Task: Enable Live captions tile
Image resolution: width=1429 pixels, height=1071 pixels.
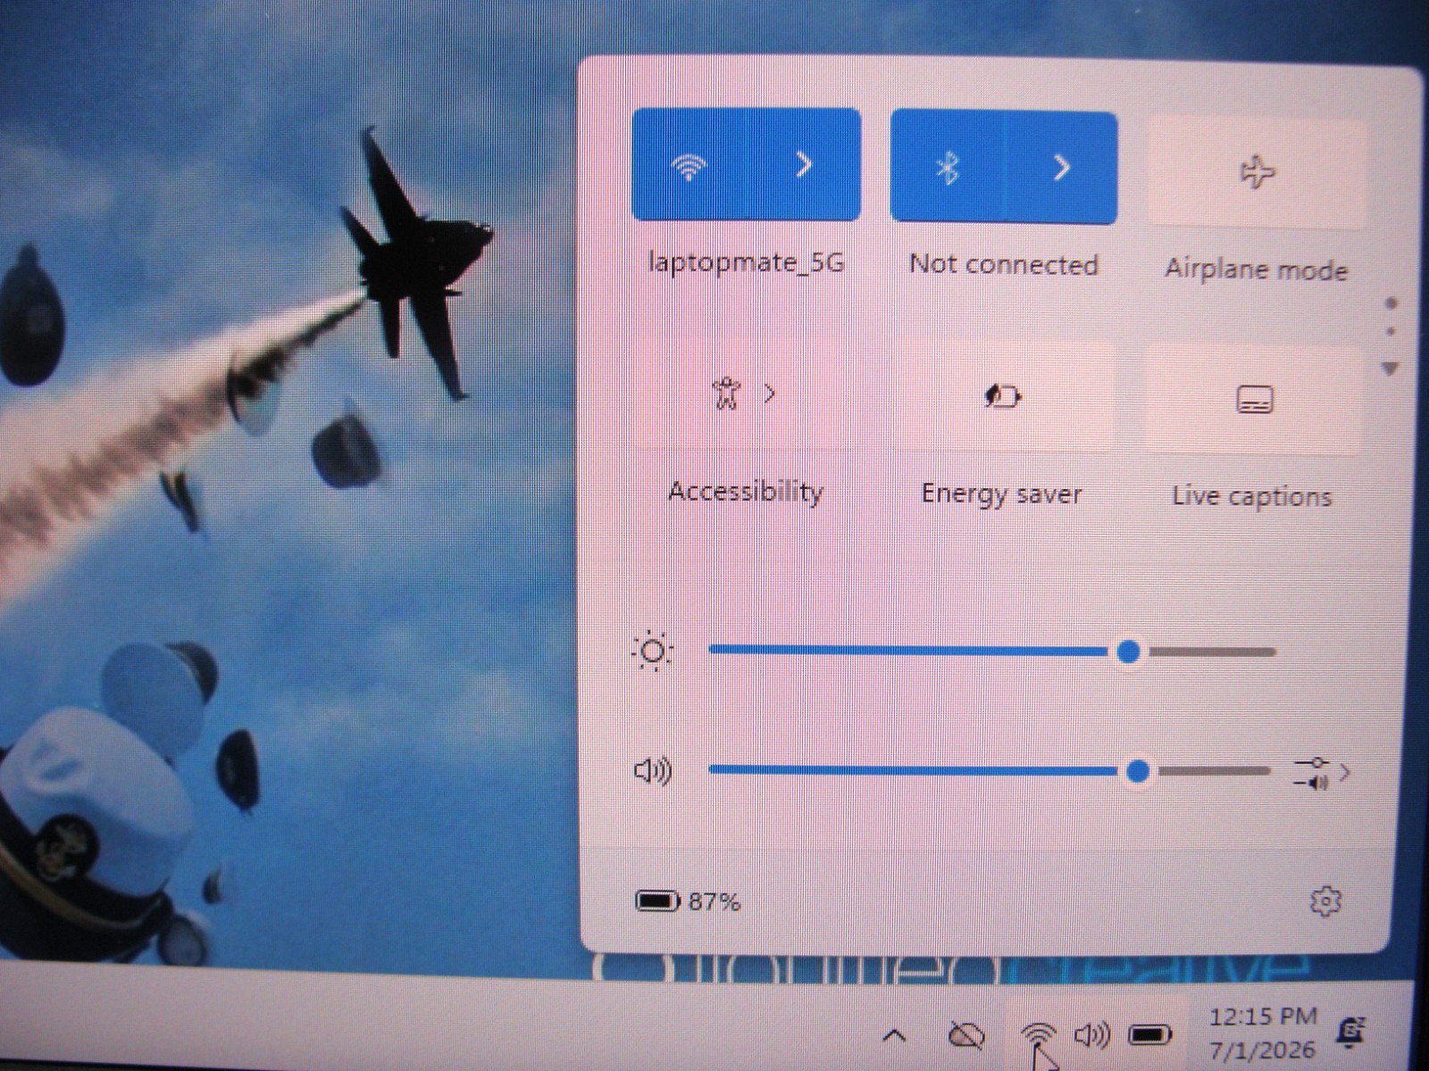Action: (1254, 400)
